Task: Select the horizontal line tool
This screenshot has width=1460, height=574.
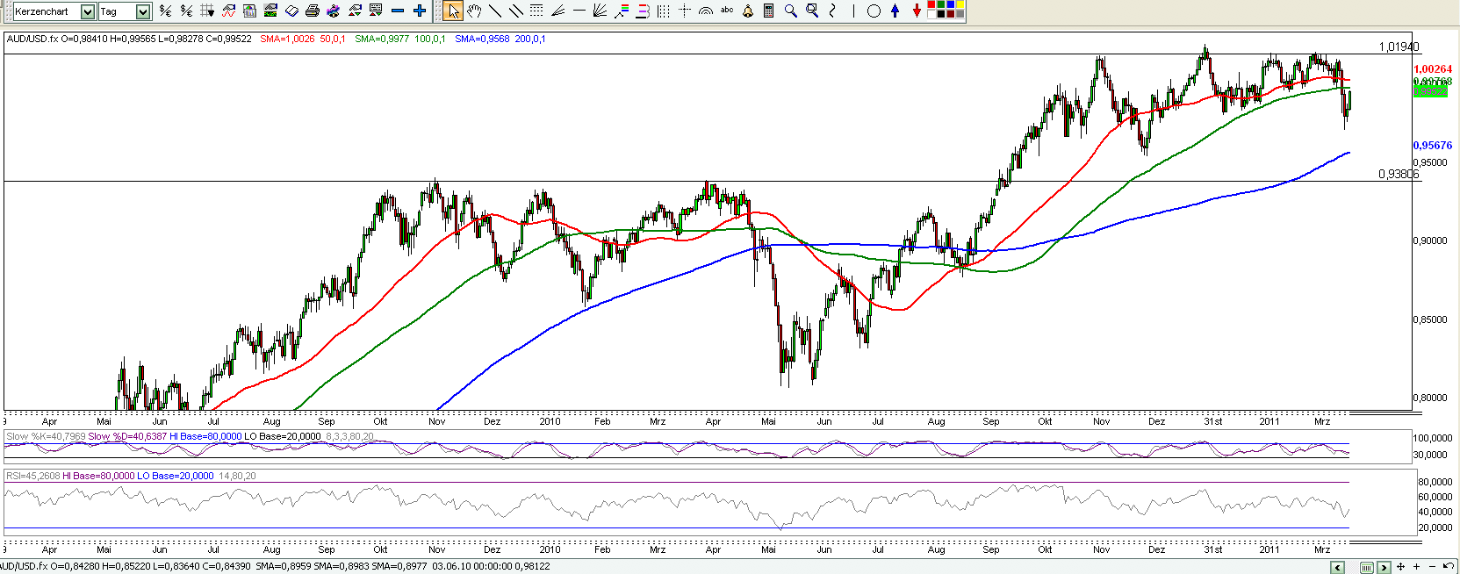Action: [579, 11]
